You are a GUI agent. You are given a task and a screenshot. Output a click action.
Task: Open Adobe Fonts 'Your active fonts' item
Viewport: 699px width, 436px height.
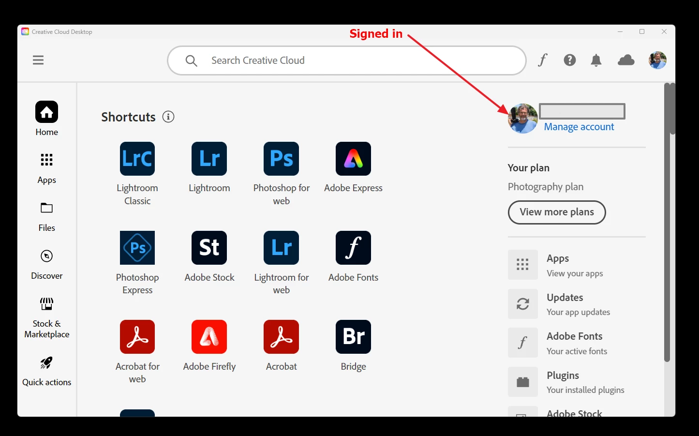[576, 343]
